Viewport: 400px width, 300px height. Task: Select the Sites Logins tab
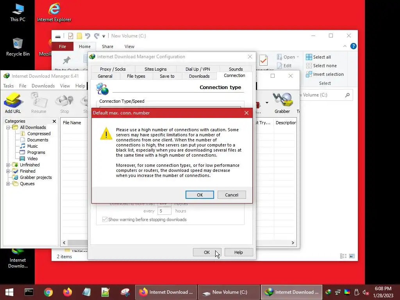point(155,69)
